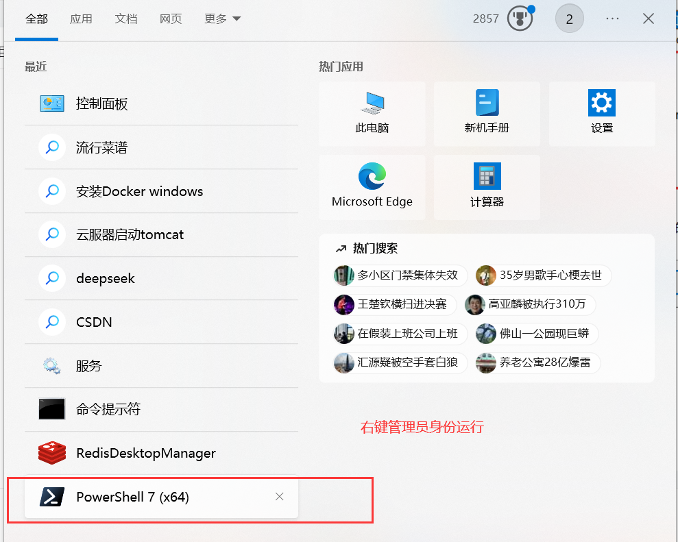This screenshot has height=542, width=678.
Task: Switch to the 应用 tab
Action: 81,19
